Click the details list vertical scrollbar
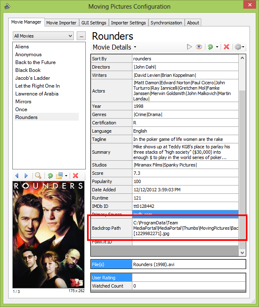This screenshot has height=307, width=259. pos(242,165)
